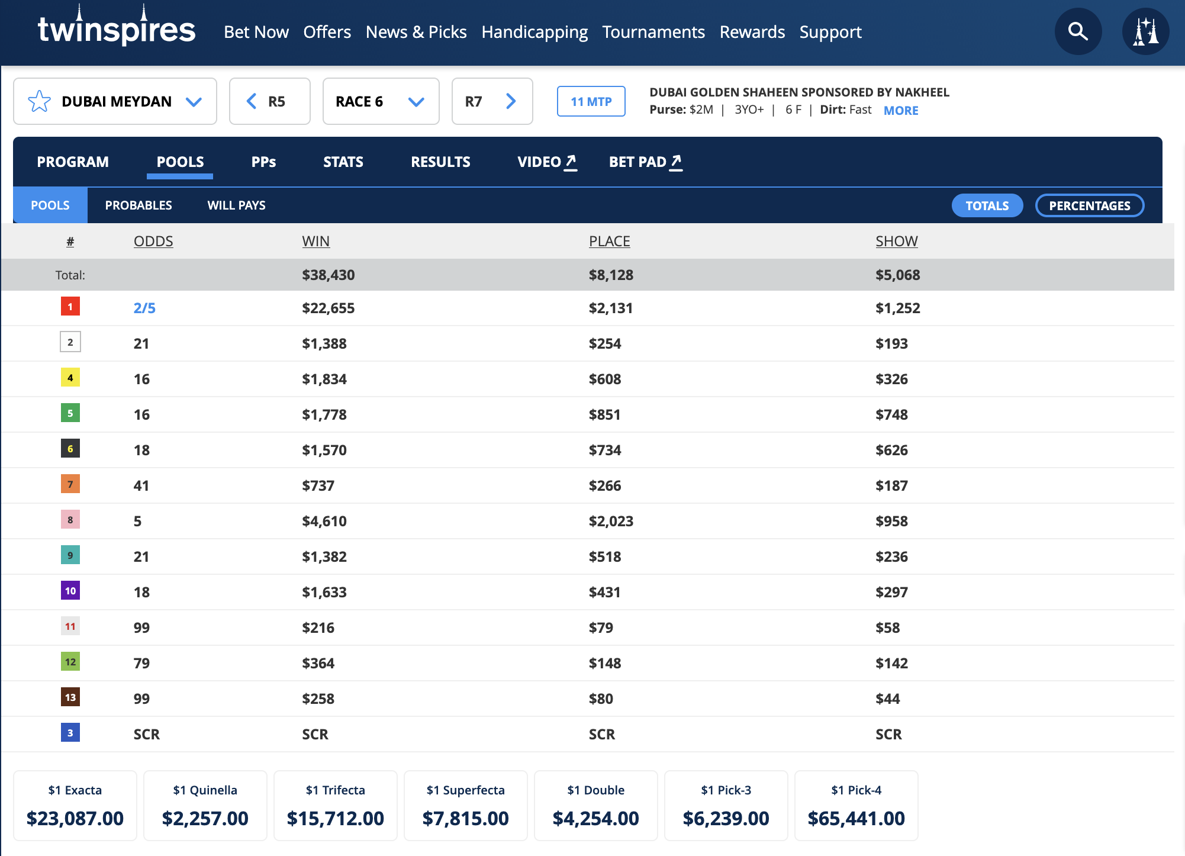Click the twinspires logo
1185x856 pixels.
116,28
